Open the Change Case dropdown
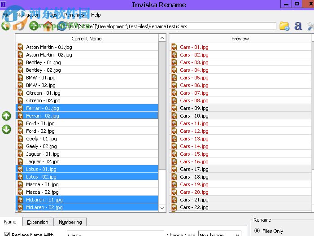 [220, 234]
